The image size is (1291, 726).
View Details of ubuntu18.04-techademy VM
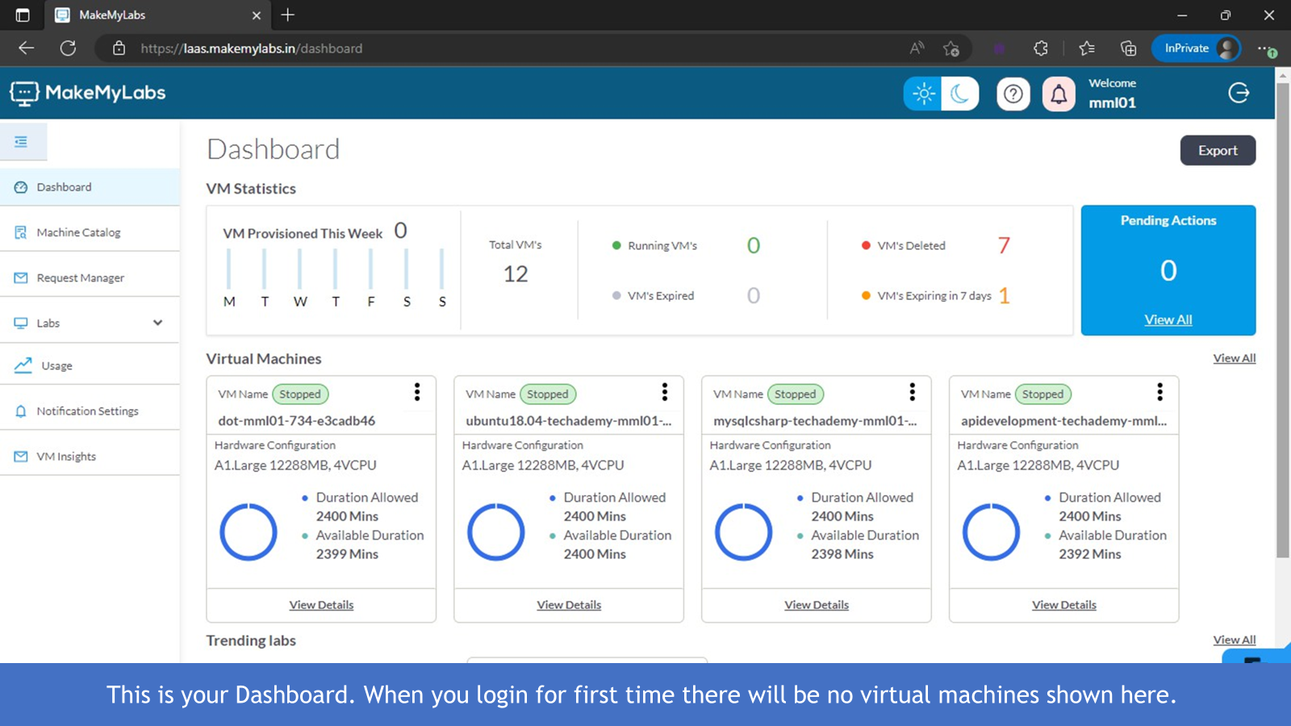[569, 605]
